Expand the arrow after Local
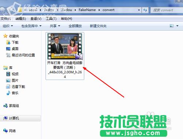The image size is (183, 139). point(41,10)
